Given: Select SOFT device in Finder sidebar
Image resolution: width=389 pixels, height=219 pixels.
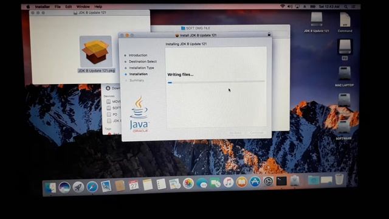Looking at the screenshot, I should (114, 108).
